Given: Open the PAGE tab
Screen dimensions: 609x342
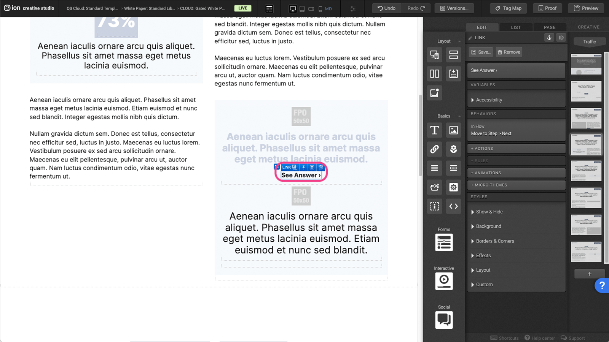Looking at the screenshot, I should pyautogui.click(x=550, y=27).
